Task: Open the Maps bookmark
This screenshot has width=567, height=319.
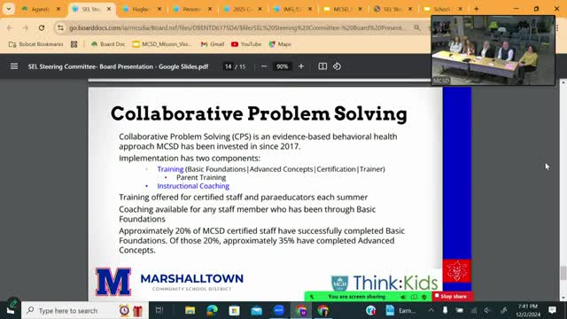Action: 280,44
